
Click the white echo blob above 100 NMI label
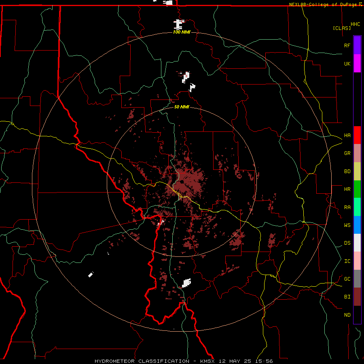pos(178,24)
